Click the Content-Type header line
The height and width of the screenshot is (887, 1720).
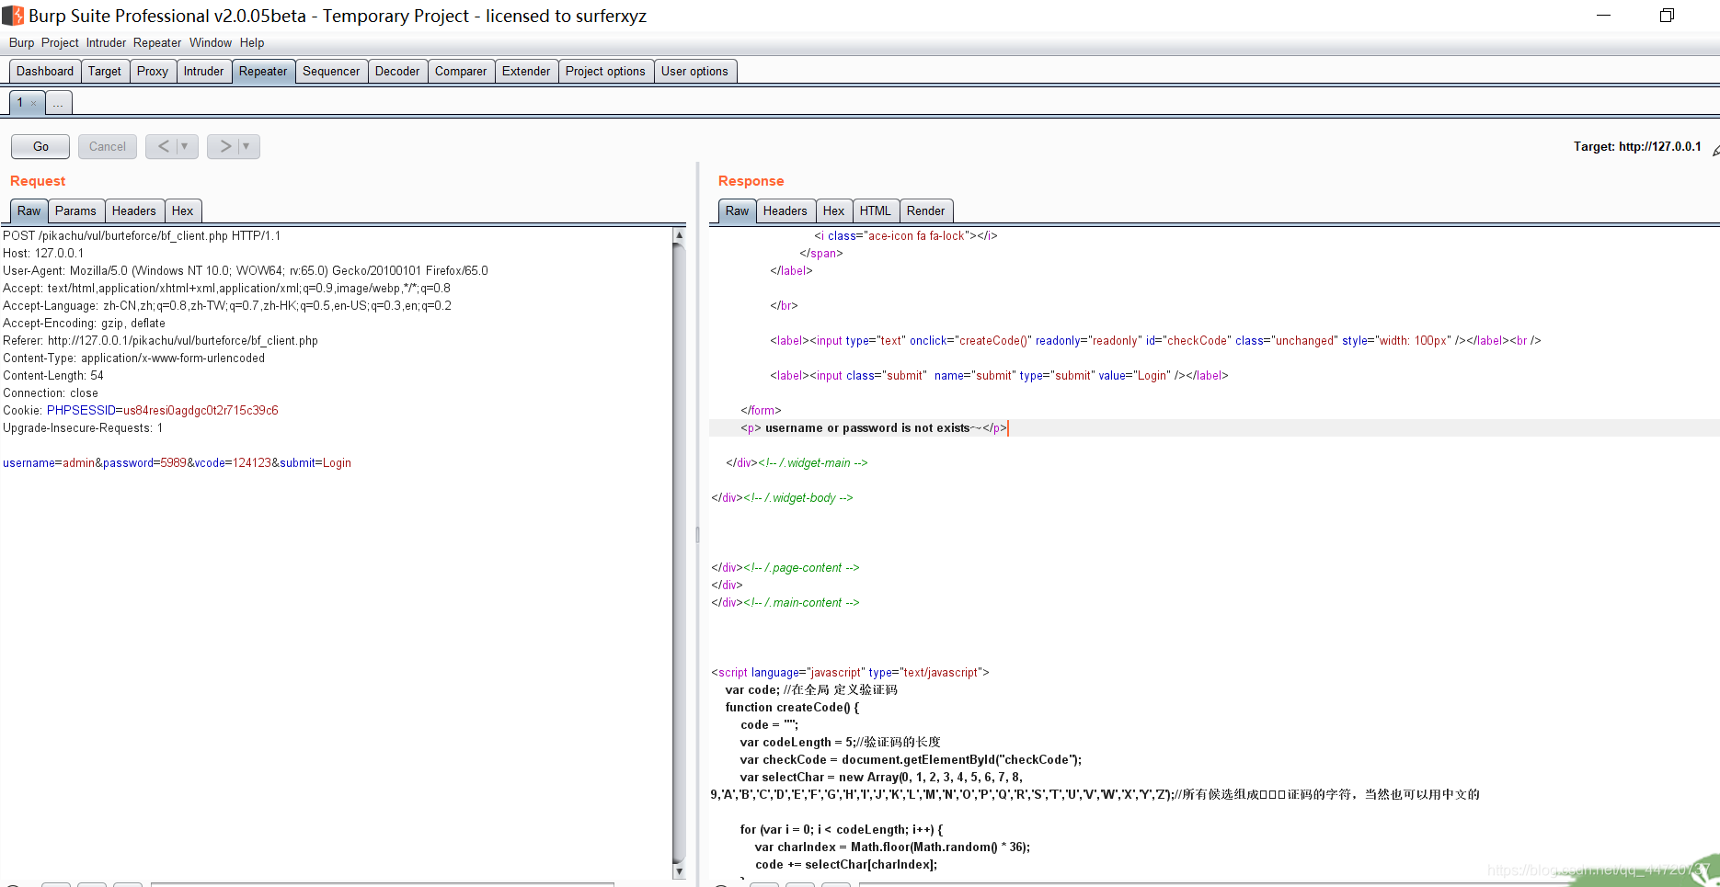(x=133, y=358)
